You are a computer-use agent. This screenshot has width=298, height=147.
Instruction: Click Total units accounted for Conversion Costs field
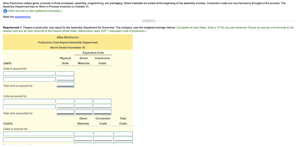pos(102,112)
